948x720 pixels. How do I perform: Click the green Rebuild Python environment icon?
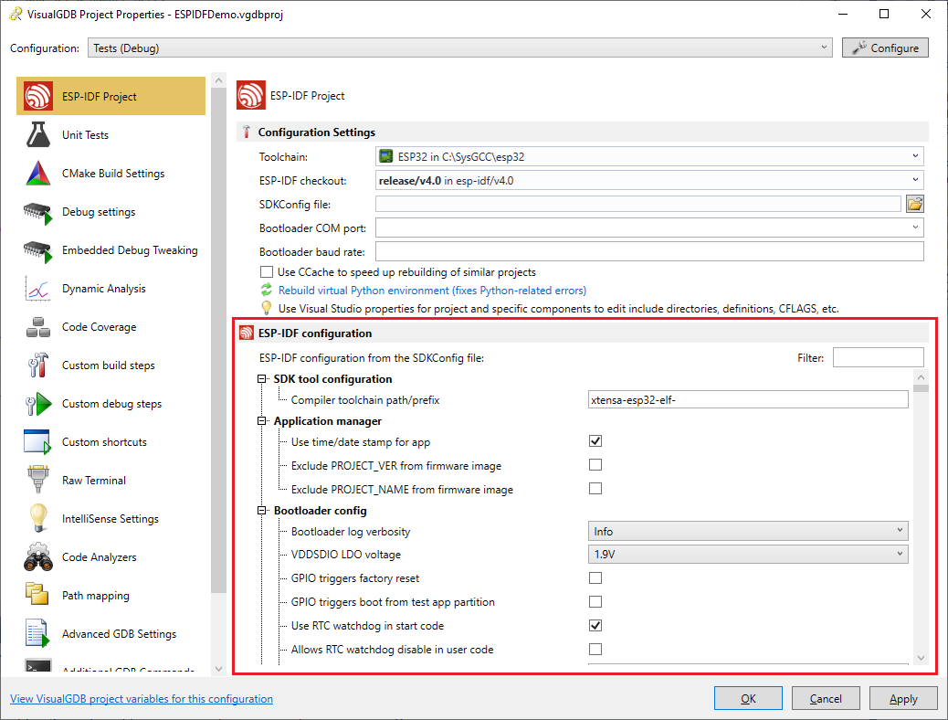tap(266, 291)
